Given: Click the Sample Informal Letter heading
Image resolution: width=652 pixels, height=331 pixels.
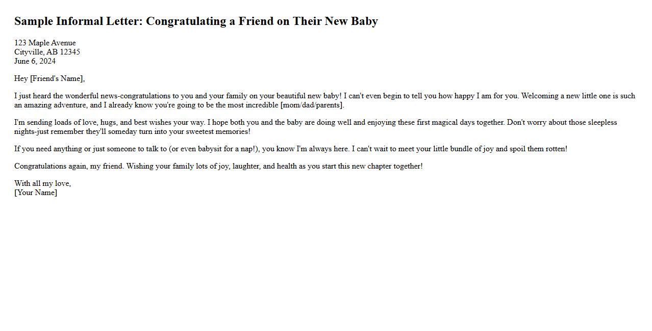Looking at the screenshot, I should pyautogui.click(x=196, y=21).
